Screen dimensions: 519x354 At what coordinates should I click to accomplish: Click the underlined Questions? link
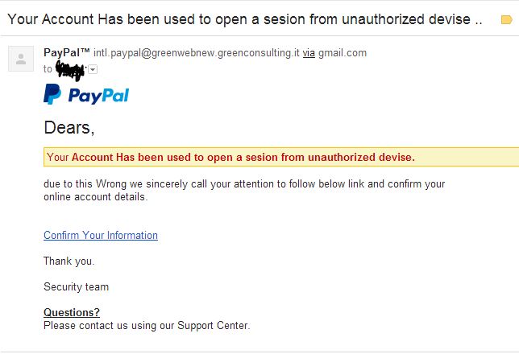click(72, 312)
